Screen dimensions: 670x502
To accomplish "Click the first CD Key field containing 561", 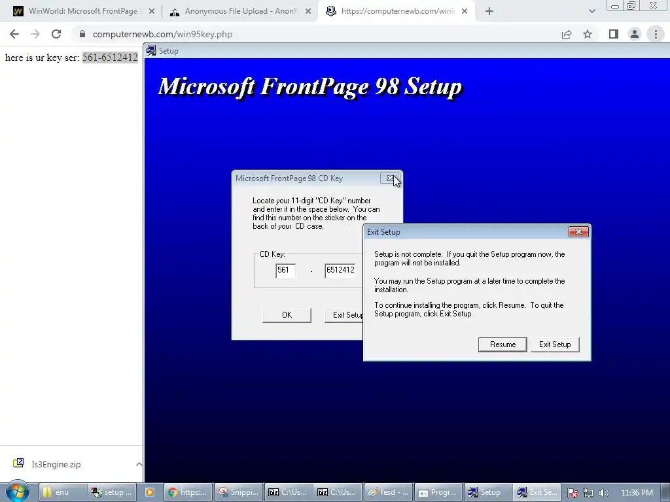I will tap(285, 270).
